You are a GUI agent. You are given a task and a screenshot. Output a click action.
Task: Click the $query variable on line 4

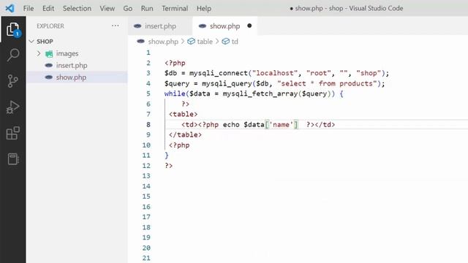coord(177,83)
